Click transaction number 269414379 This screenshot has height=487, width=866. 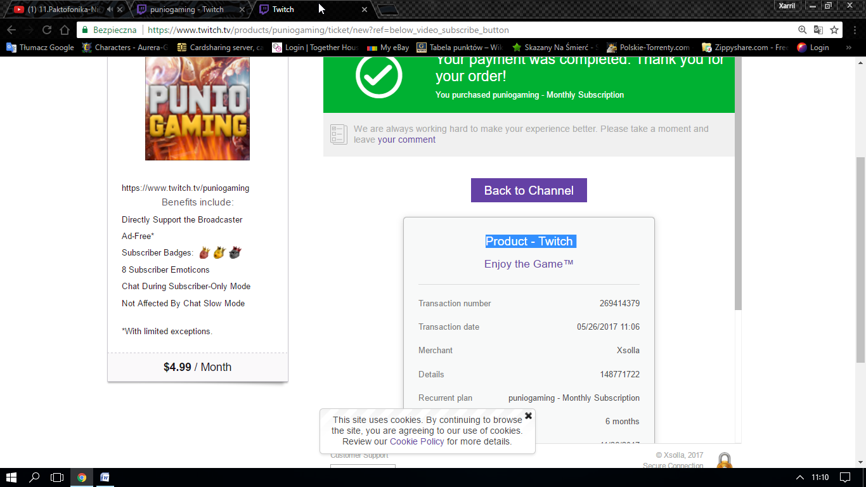click(x=619, y=303)
